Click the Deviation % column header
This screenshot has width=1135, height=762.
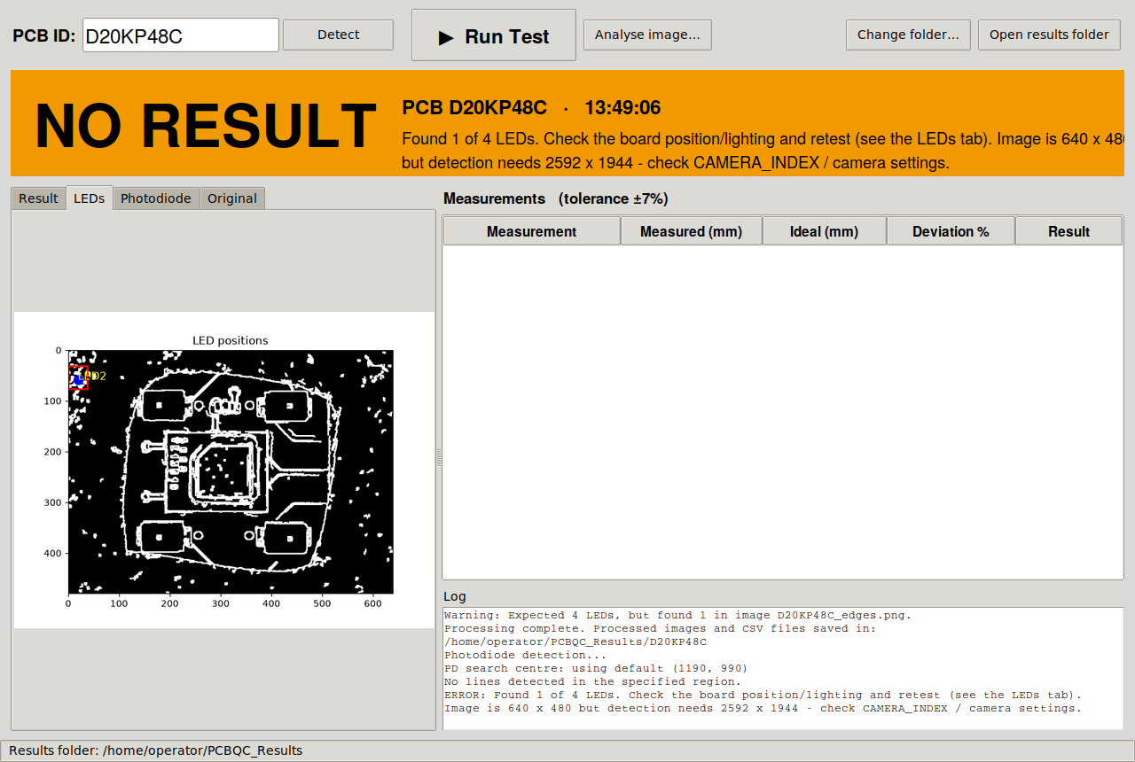point(951,231)
